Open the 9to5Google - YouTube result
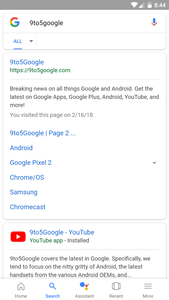 [x=62, y=232]
